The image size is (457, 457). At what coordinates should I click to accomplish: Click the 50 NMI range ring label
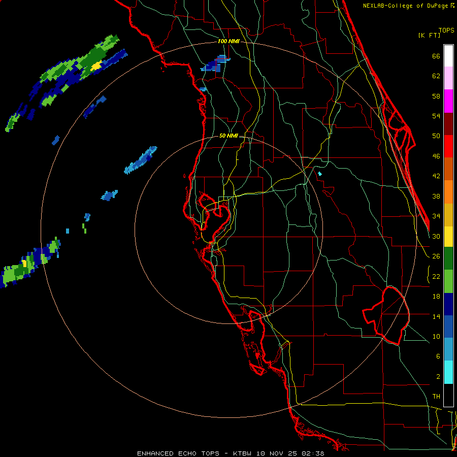pyautogui.click(x=228, y=136)
